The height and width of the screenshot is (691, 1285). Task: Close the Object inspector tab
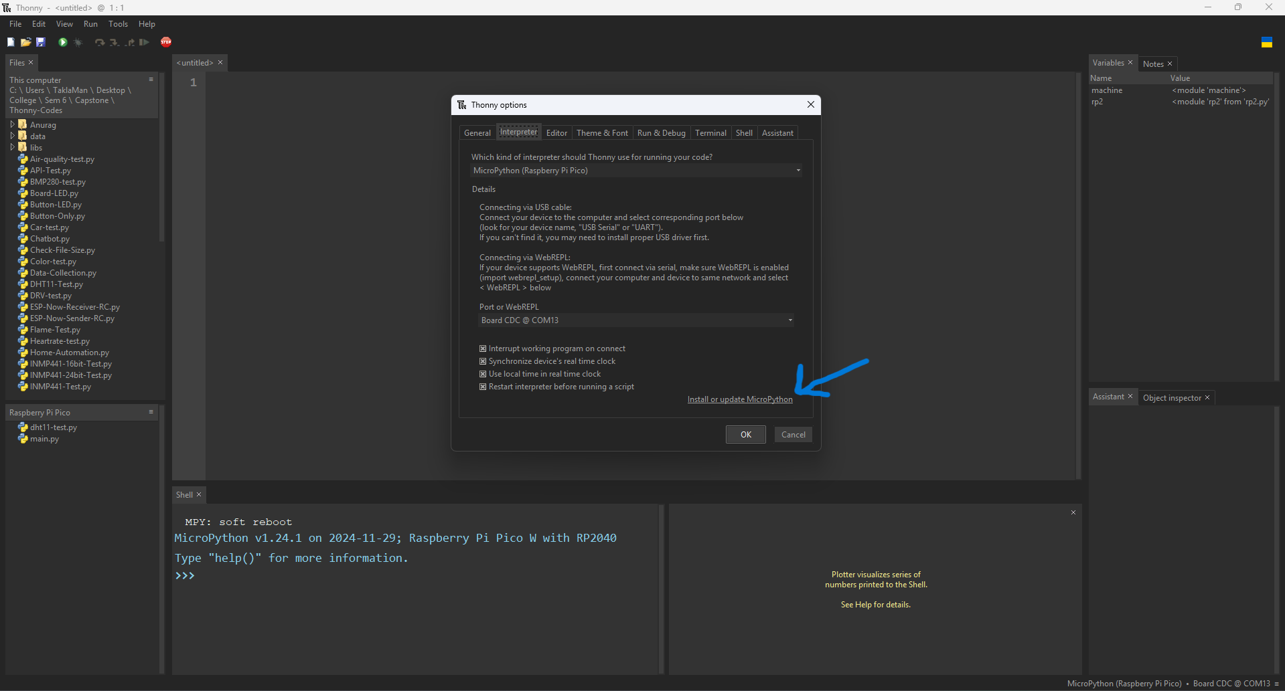[x=1207, y=397]
